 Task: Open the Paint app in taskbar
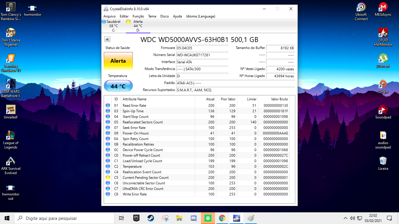pyautogui.click(x=251, y=218)
